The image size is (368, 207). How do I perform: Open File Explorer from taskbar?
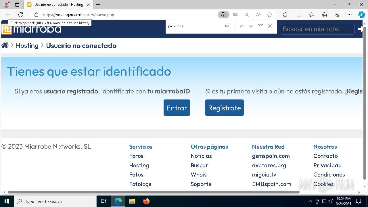(132, 201)
